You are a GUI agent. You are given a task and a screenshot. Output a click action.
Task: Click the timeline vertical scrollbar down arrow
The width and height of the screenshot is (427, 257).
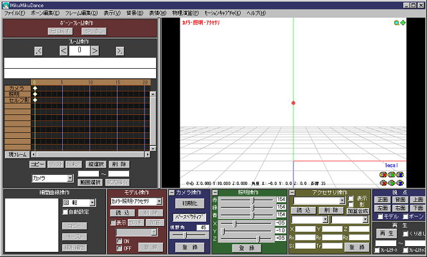click(153, 149)
